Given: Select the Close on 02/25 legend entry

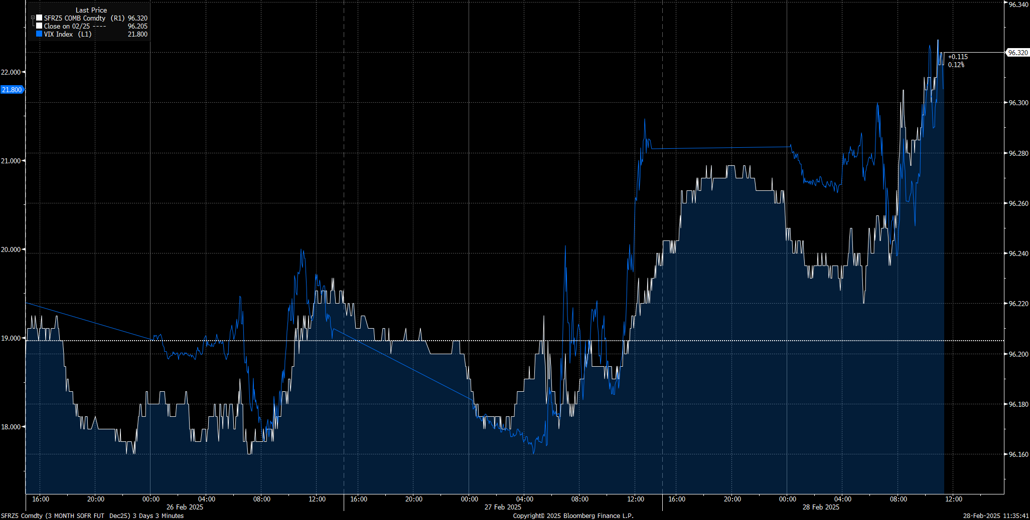Looking at the screenshot, I should pyautogui.click(x=75, y=26).
